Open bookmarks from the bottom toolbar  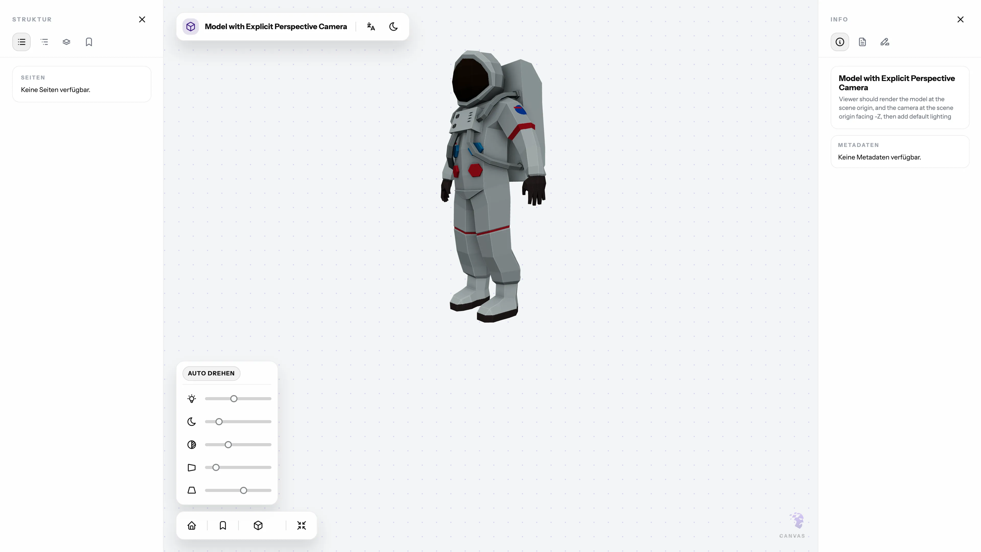(223, 525)
